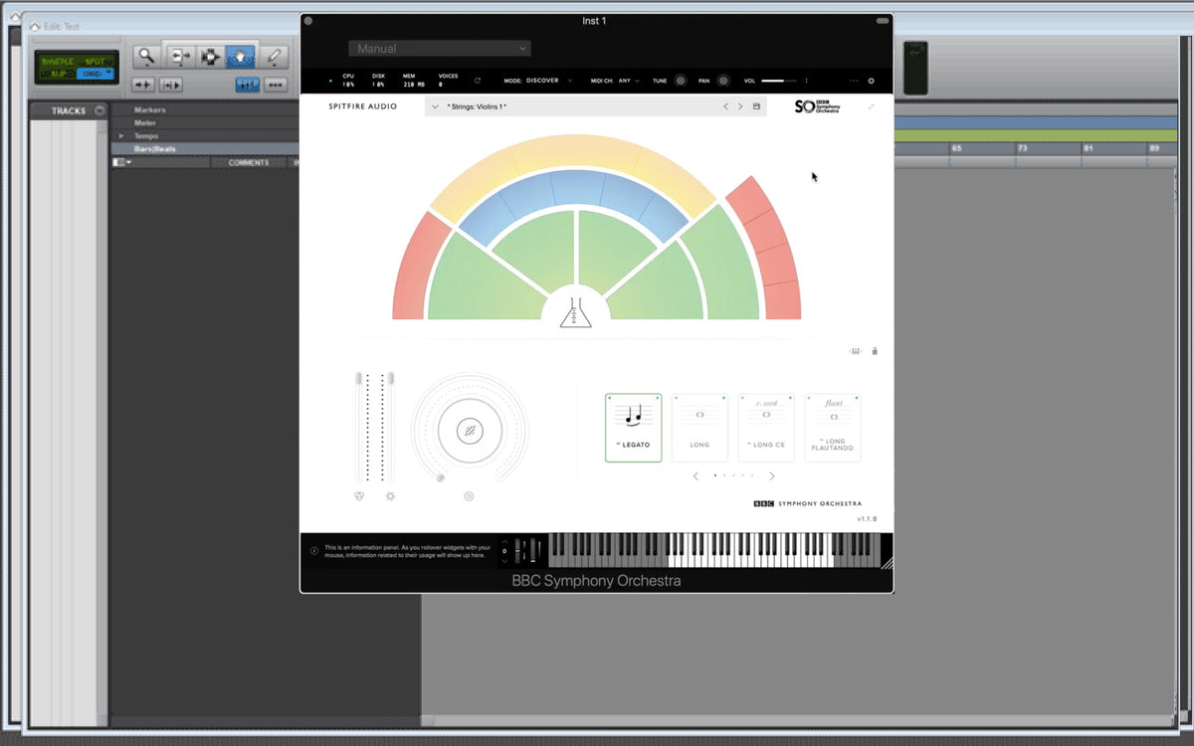The width and height of the screenshot is (1194, 746).
Task: Select the Trim tool
Action: click(179, 57)
